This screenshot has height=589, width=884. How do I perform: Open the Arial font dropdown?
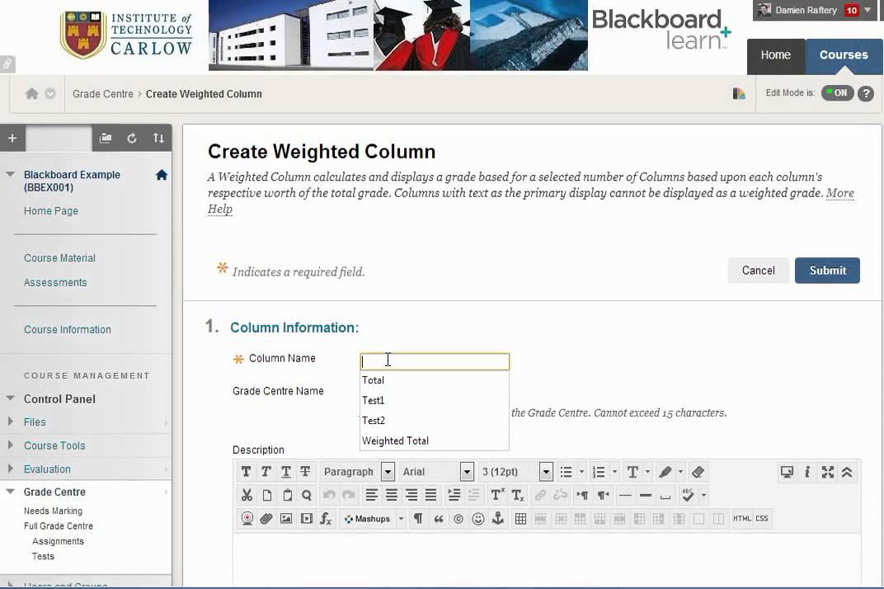[467, 472]
